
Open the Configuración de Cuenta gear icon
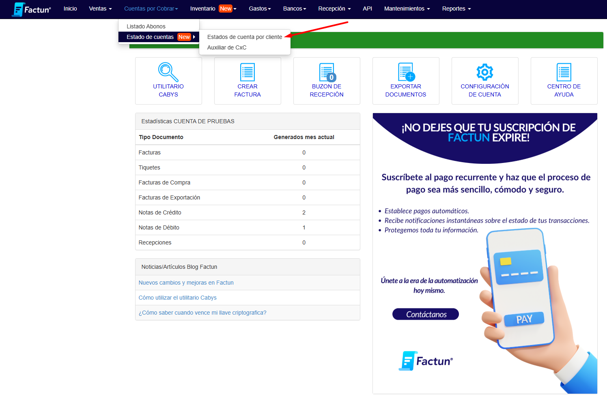(485, 72)
